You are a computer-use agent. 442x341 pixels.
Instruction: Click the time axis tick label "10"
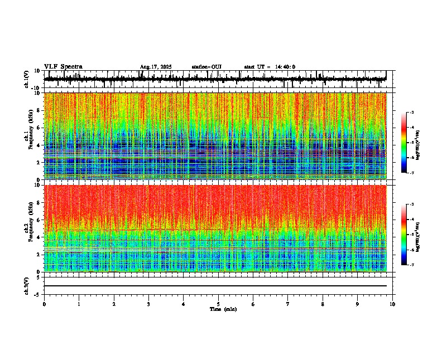coord(392,304)
